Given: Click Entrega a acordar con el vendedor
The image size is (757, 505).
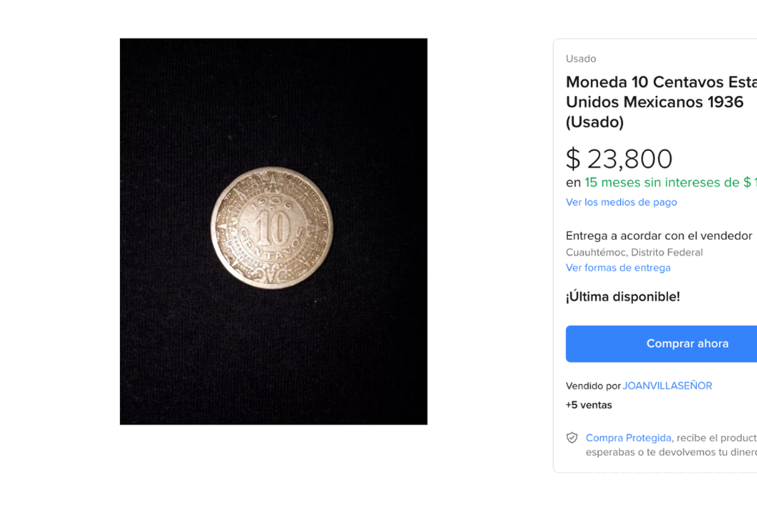Looking at the screenshot, I should click(659, 235).
